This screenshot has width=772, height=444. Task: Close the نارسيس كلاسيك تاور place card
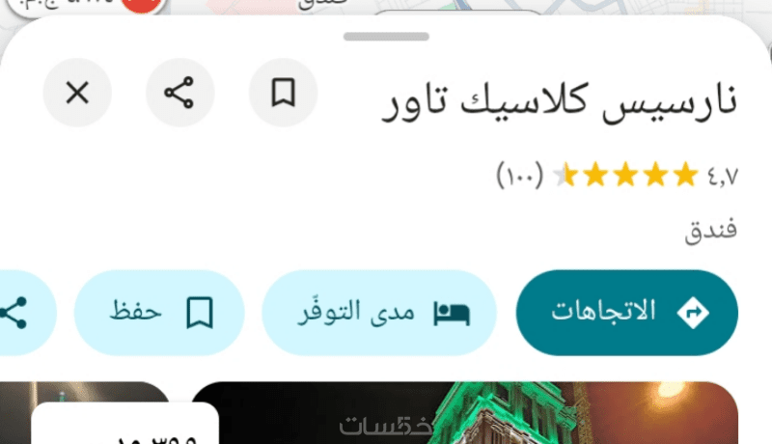click(x=77, y=93)
